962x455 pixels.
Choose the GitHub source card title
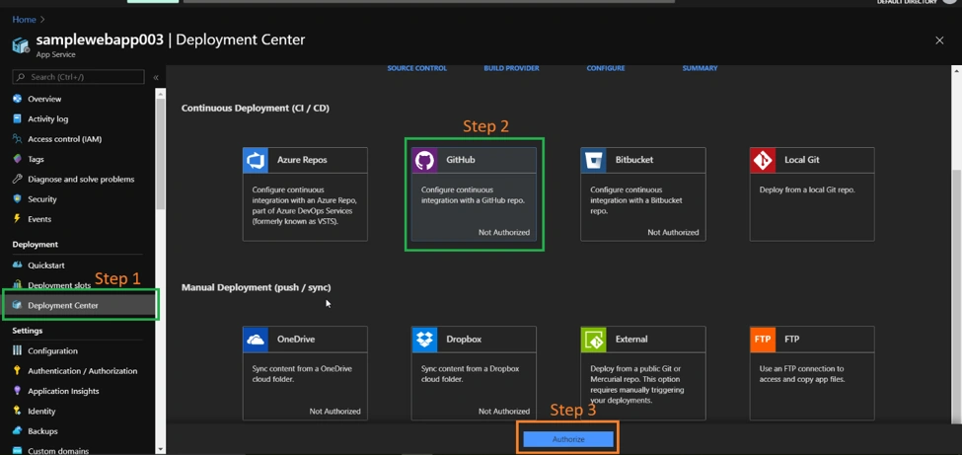click(x=460, y=160)
